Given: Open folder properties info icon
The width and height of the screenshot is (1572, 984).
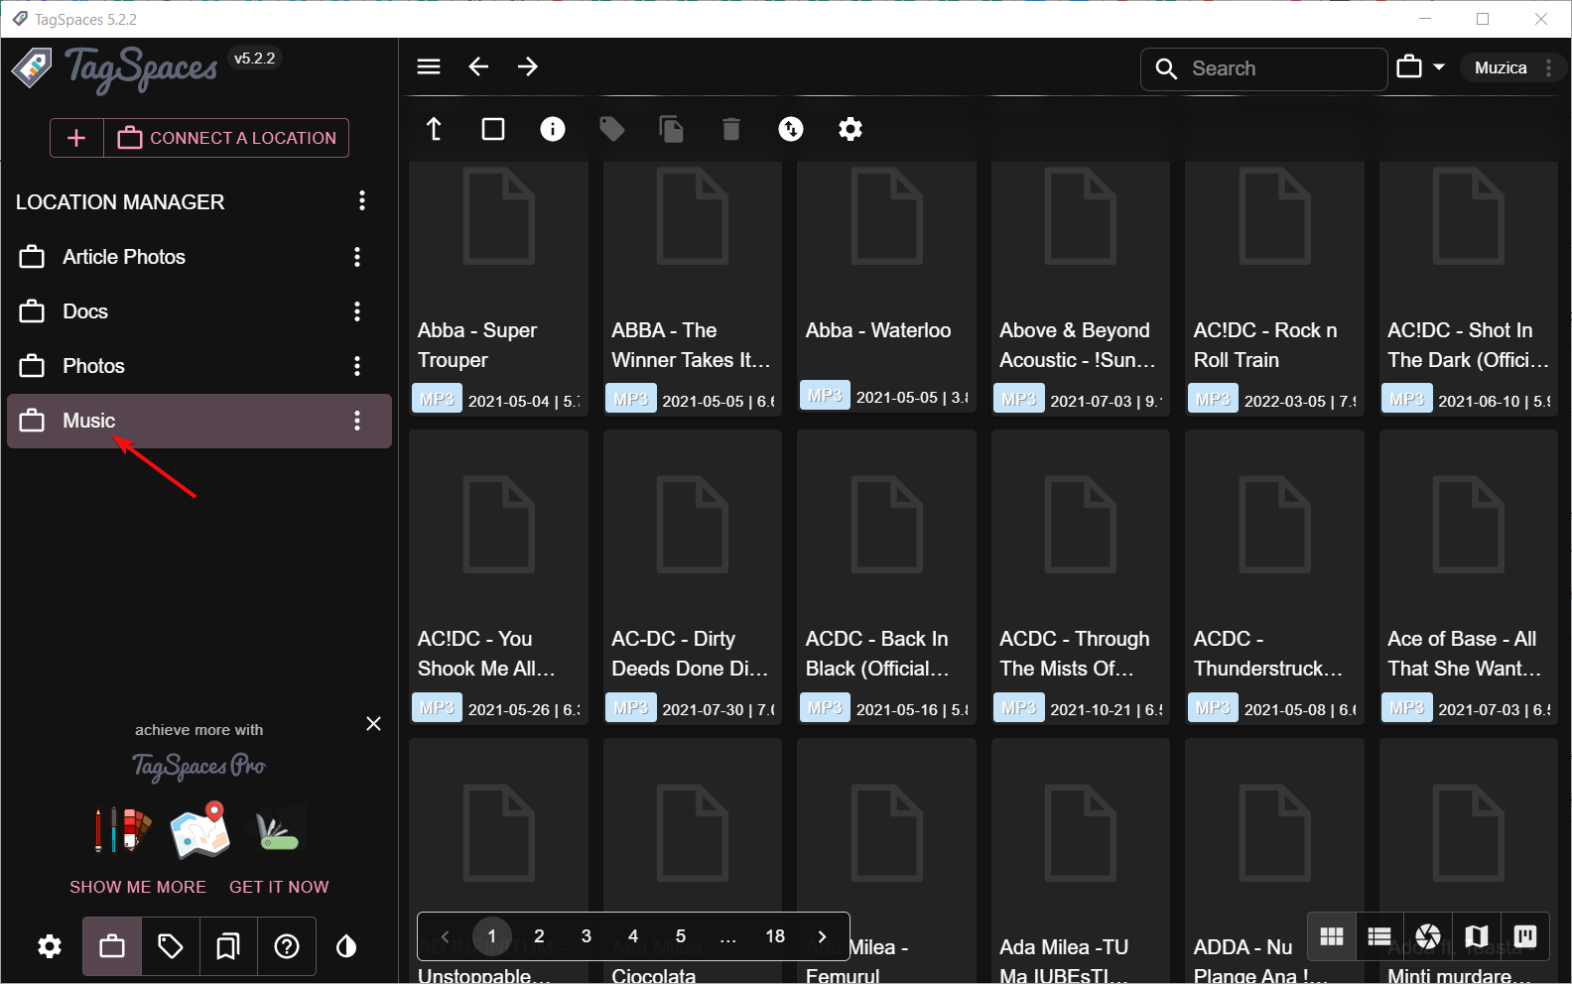Looking at the screenshot, I should [x=553, y=129].
